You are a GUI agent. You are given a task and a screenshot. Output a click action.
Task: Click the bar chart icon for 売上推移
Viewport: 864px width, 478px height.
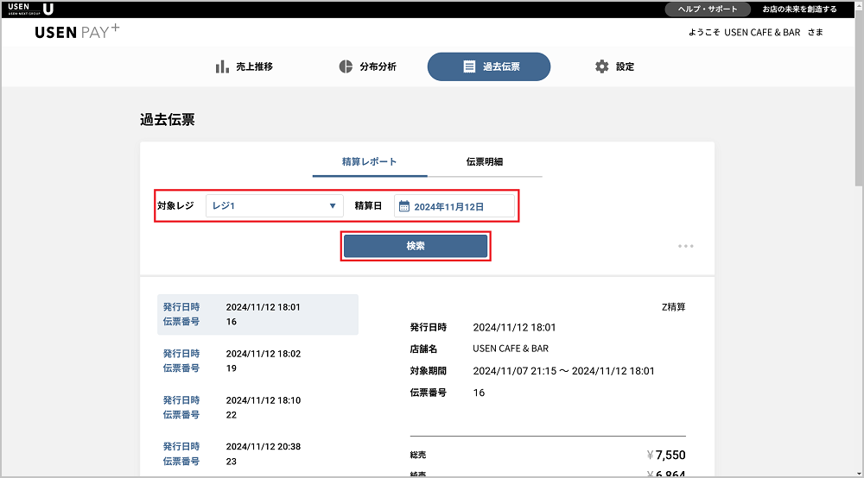coord(222,66)
